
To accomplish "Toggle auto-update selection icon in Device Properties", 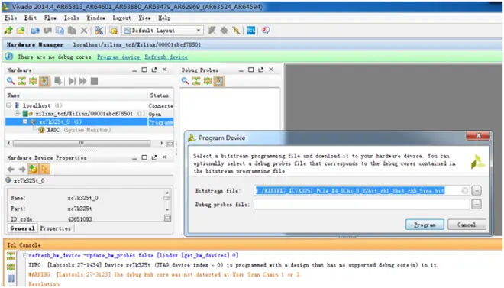I will tap(33, 169).
